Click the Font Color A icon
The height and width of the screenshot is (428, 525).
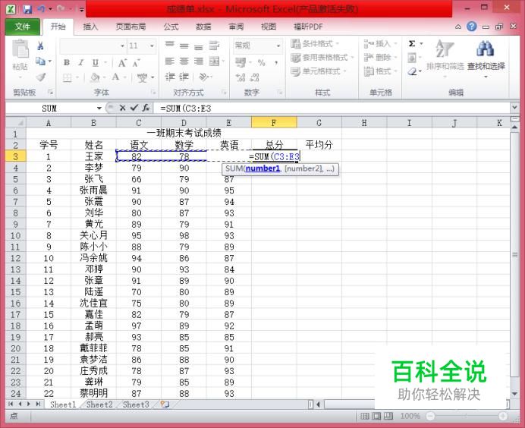point(115,77)
